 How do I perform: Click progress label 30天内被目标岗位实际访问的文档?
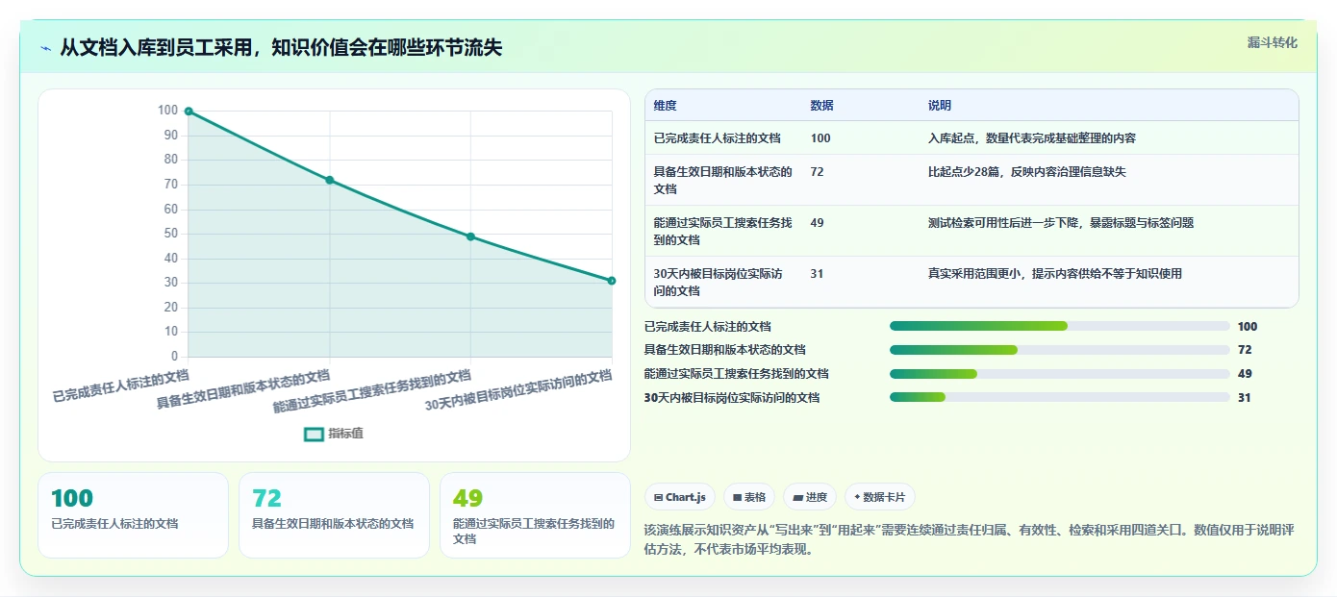point(732,398)
